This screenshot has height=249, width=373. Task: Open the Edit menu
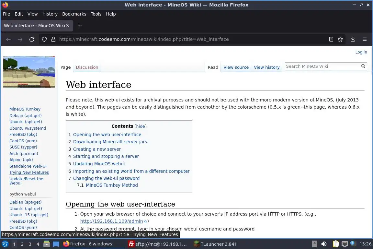(19, 14)
